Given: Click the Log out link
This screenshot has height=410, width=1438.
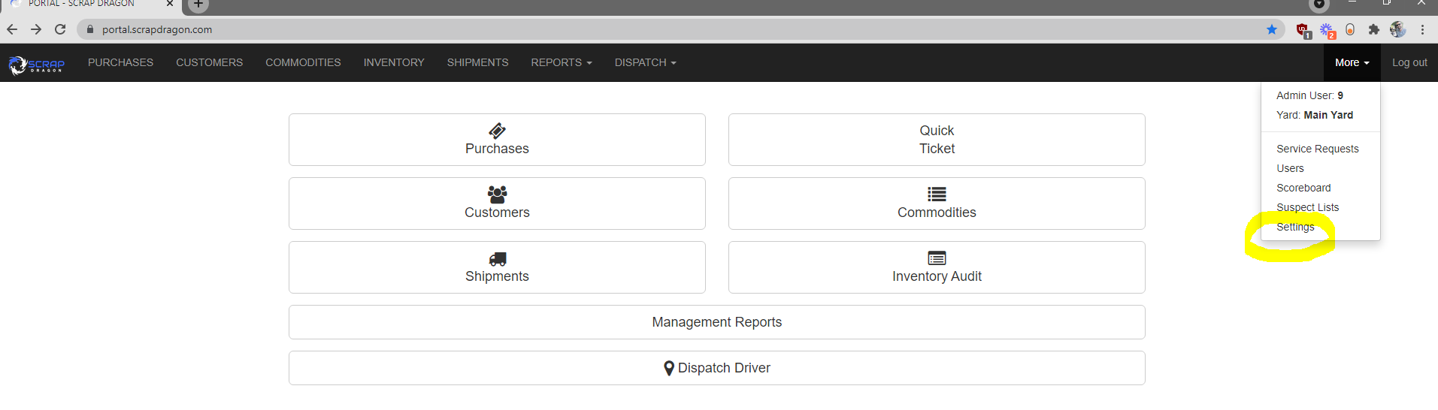Looking at the screenshot, I should [x=1409, y=62].
